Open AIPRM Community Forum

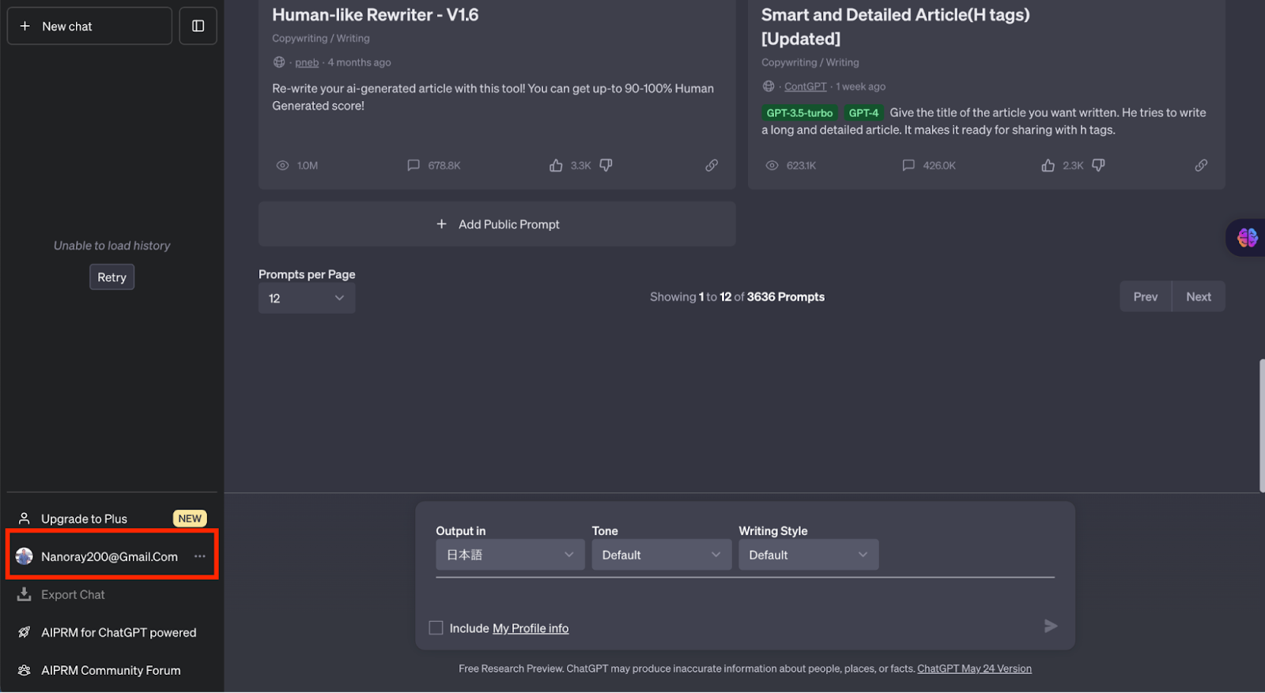[111, 671]
